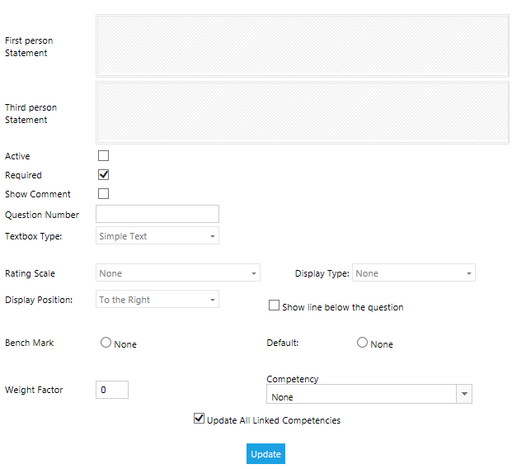512x469 pixels.
Task: Click the Question Number input field
Action: 157,215
